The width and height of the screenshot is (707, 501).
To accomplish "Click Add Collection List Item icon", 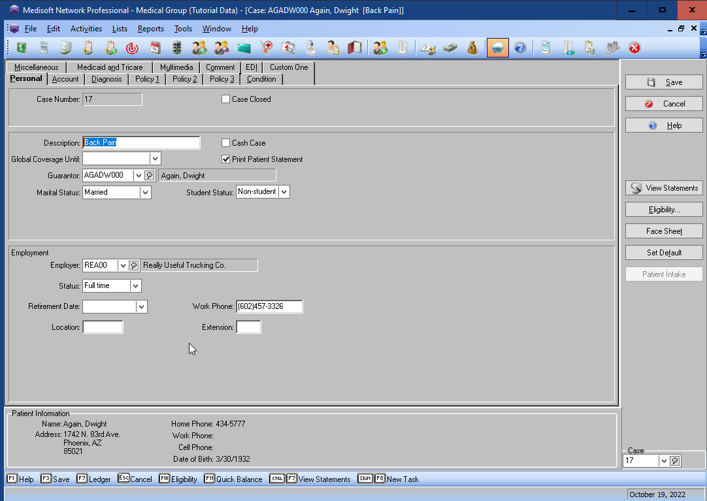I will [110, 48].
